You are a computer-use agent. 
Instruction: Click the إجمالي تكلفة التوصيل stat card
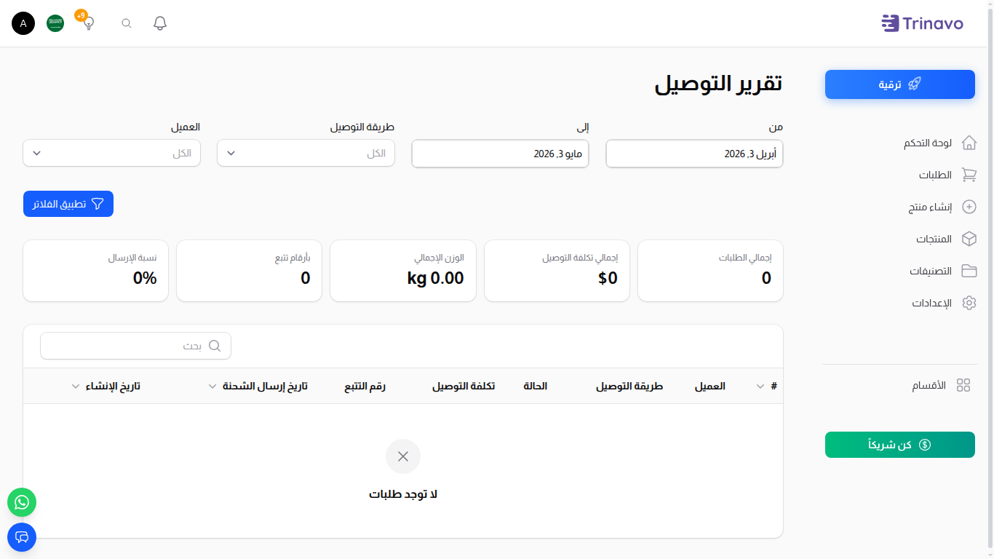click(557, 271)
